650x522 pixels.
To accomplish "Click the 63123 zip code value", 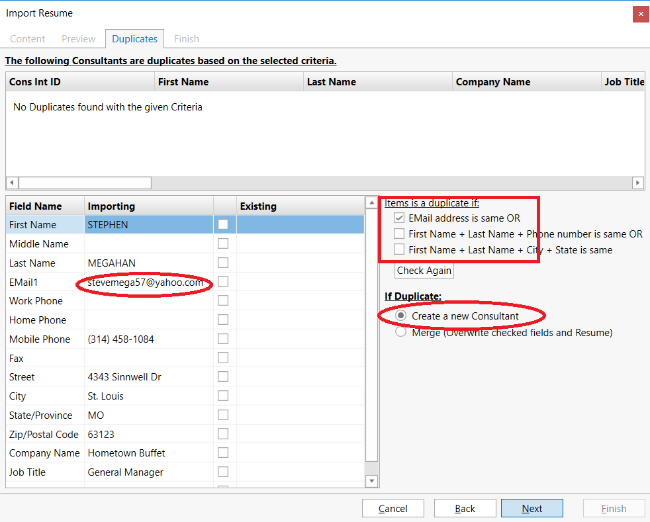I will (149, 434).
